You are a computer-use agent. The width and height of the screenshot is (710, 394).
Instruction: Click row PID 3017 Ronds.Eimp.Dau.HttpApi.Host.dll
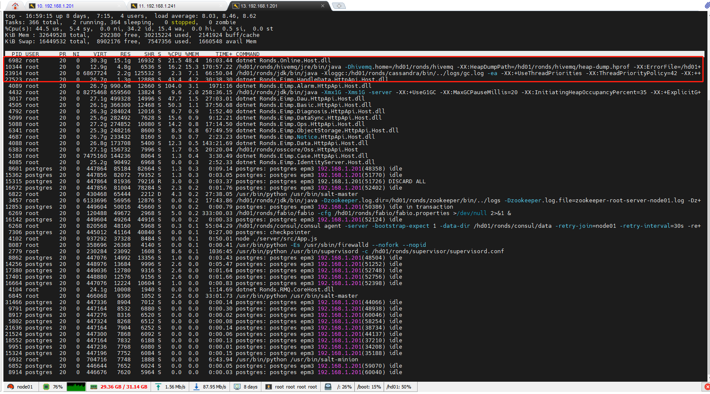353,99
